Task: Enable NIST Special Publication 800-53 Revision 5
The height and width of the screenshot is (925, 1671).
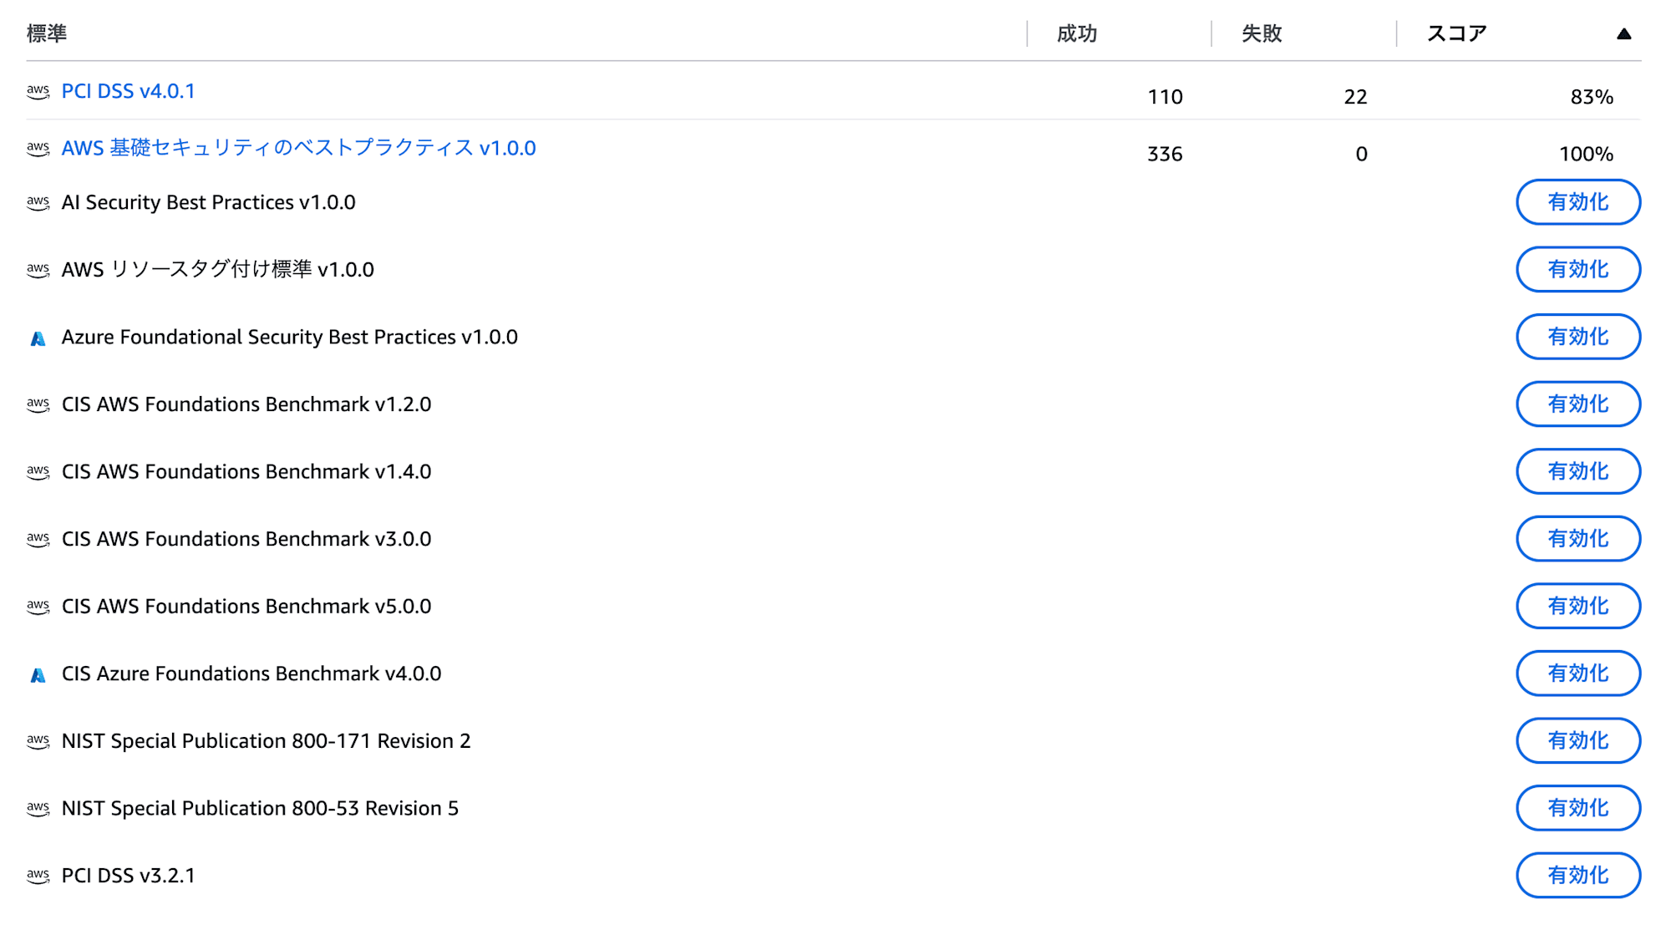Action: 1578,808
